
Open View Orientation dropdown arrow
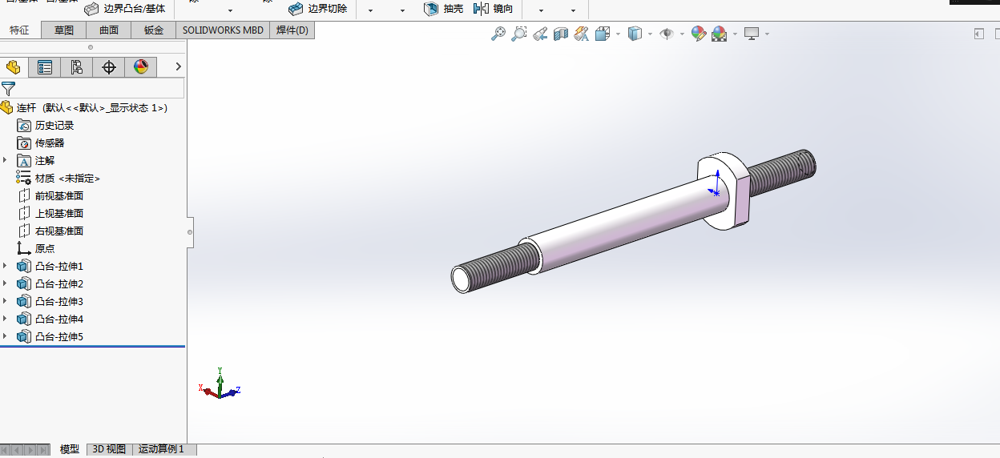[x=617, y=34]
